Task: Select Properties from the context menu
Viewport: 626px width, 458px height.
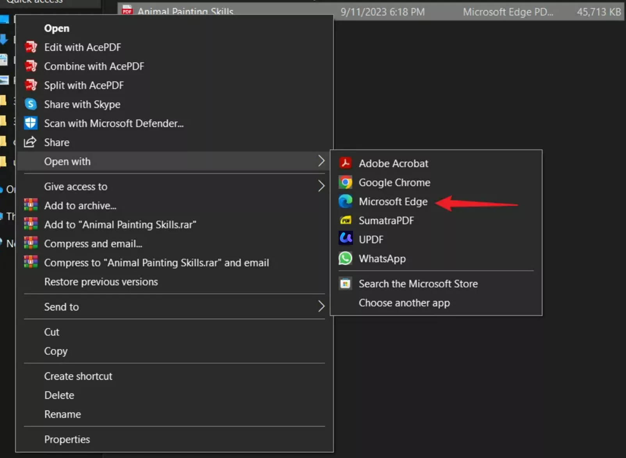Action: (67, 439)
